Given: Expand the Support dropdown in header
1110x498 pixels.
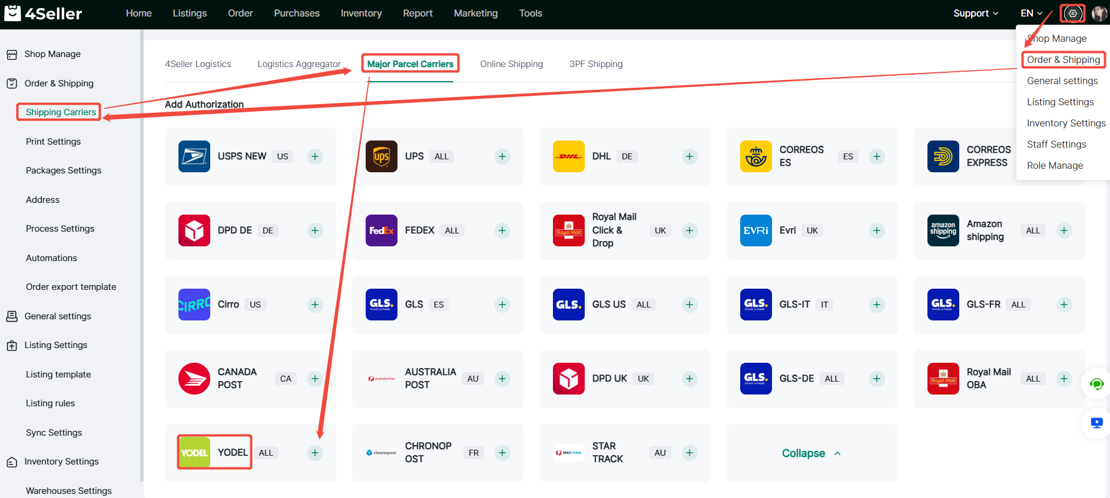Looking at the screenshot, I should pyautogui.click(x=976, y=13).
